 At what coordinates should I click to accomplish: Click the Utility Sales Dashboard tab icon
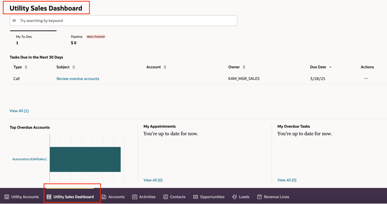[49, 197]
